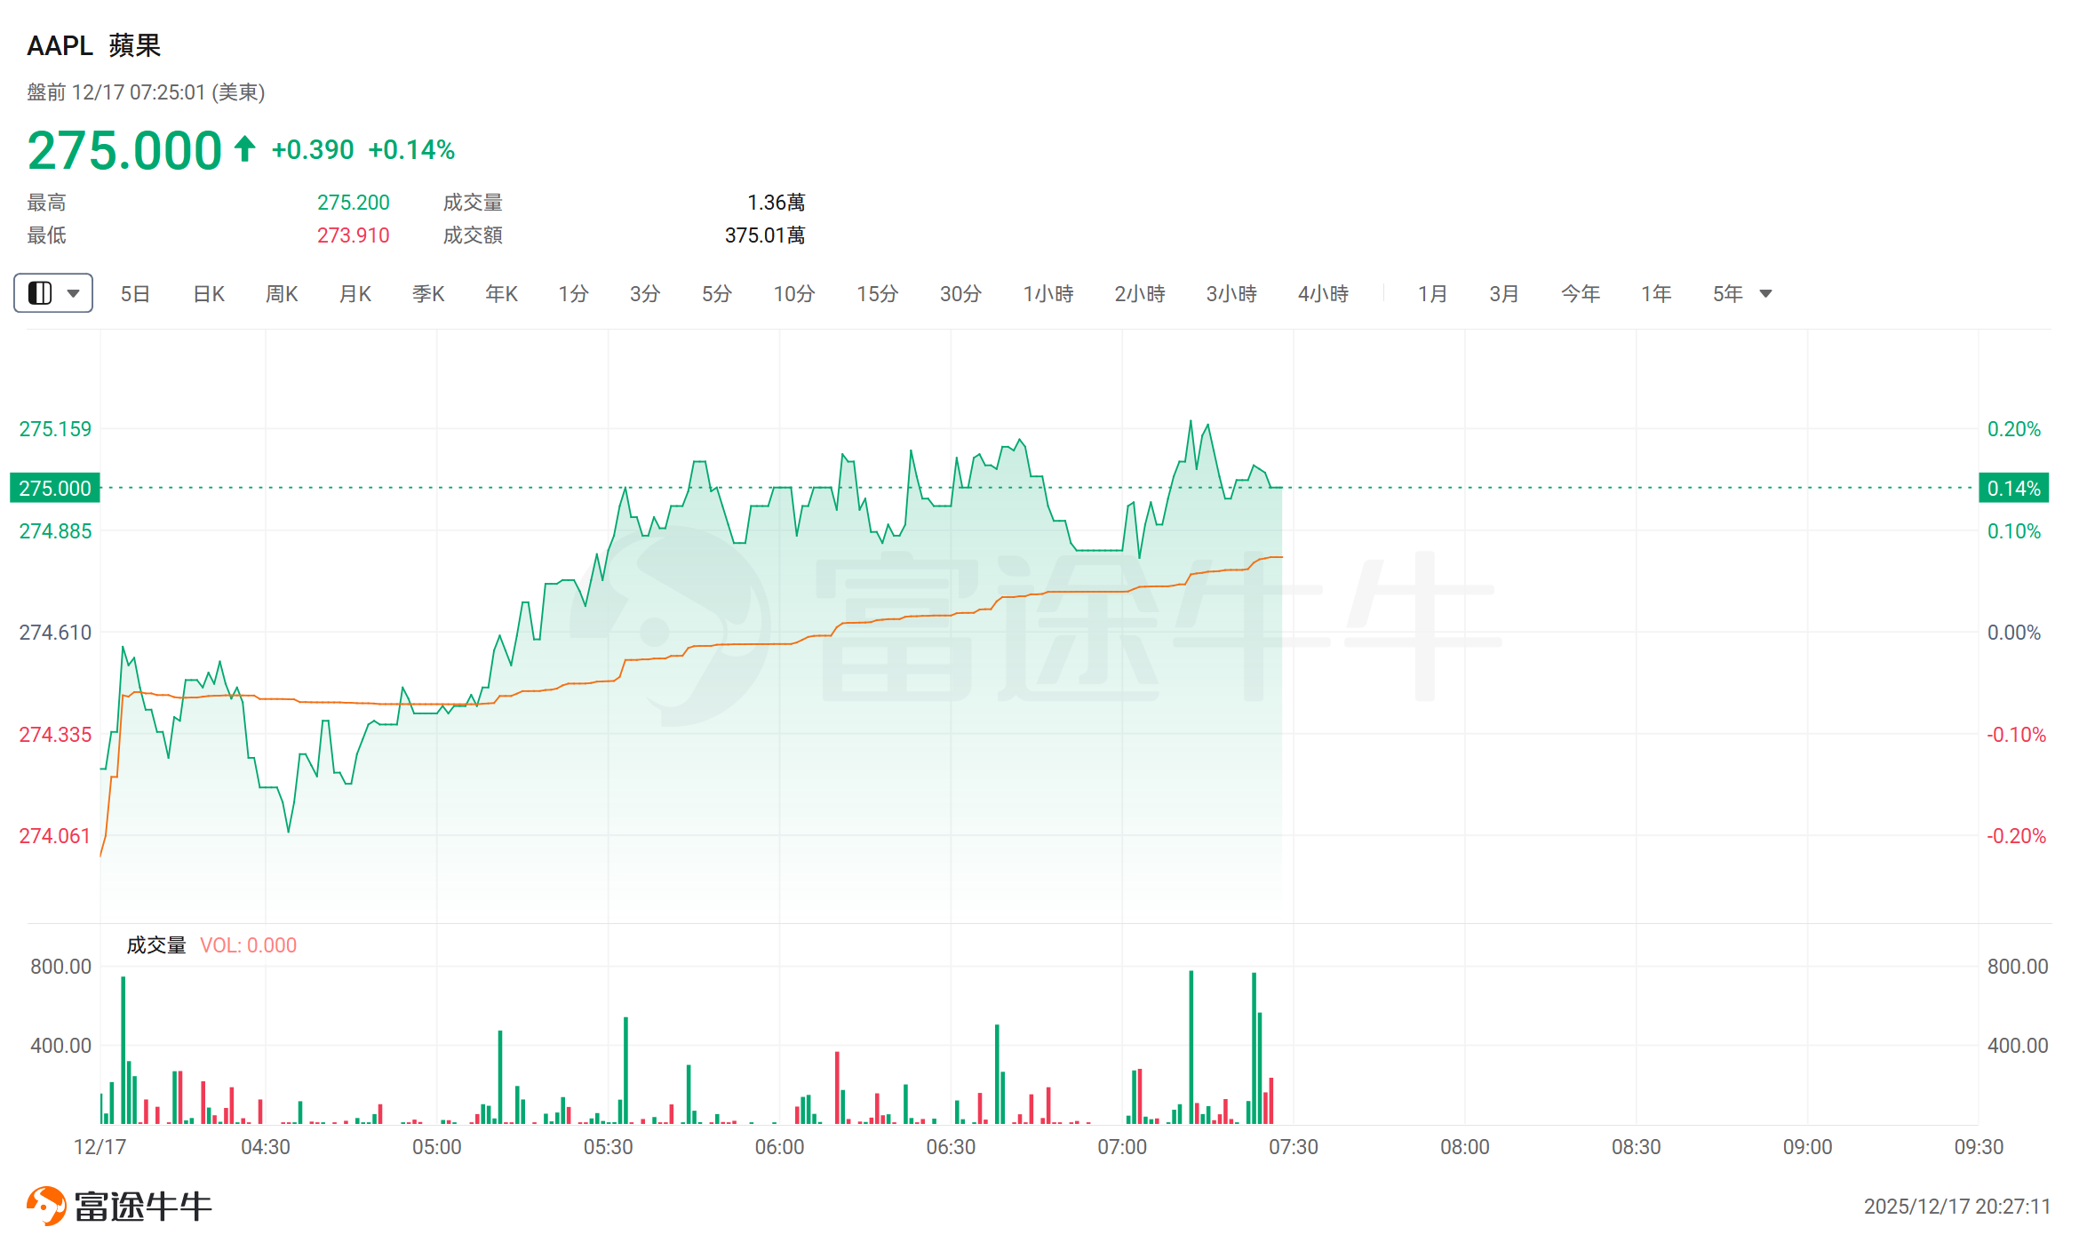Select the 4小時 interval

coord(1323,294)
